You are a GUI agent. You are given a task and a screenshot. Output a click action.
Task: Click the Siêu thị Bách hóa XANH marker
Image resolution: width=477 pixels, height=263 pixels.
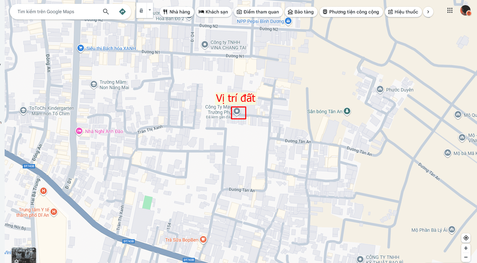pos(81,48)
